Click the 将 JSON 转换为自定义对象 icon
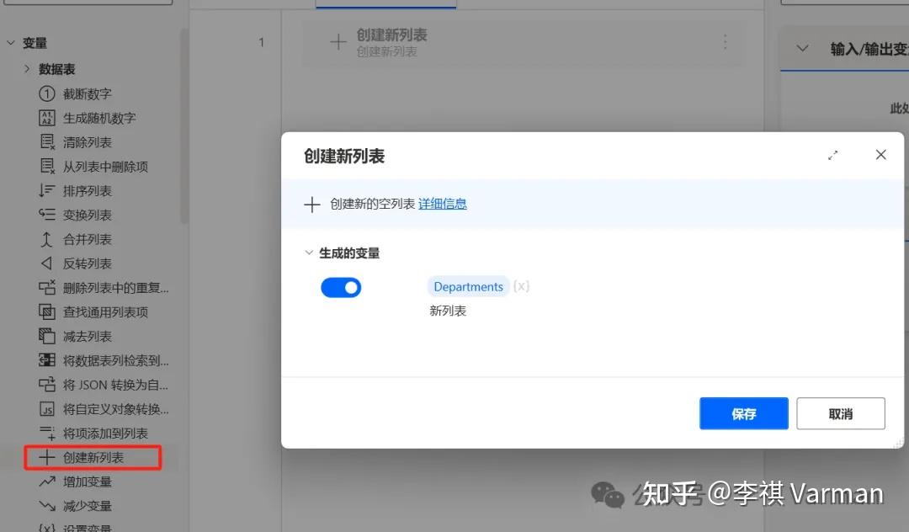 46,384
